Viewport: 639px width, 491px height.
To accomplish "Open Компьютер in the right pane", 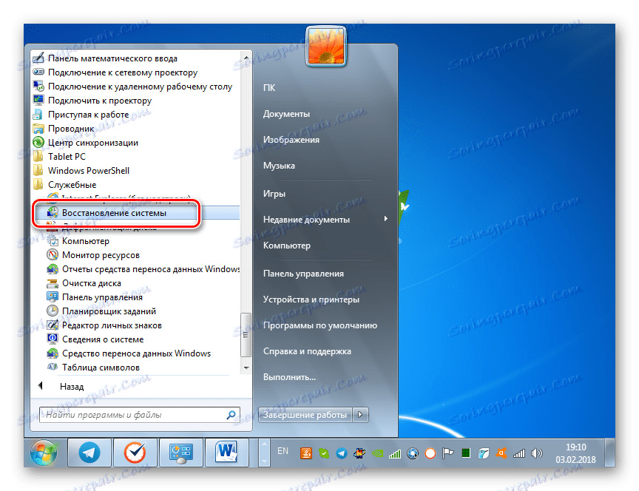I will click(286, 245).
